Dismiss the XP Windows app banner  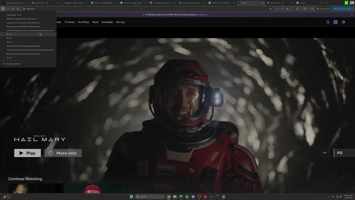point(352,14)
